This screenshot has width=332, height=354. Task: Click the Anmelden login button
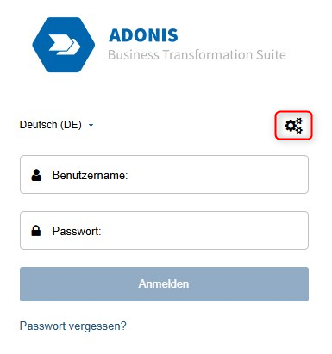pos(164,284)
